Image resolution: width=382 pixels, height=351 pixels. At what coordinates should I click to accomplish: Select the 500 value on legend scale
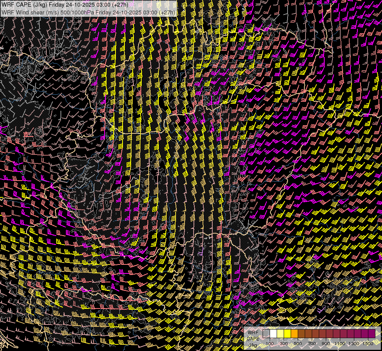[x=298, y=344]
